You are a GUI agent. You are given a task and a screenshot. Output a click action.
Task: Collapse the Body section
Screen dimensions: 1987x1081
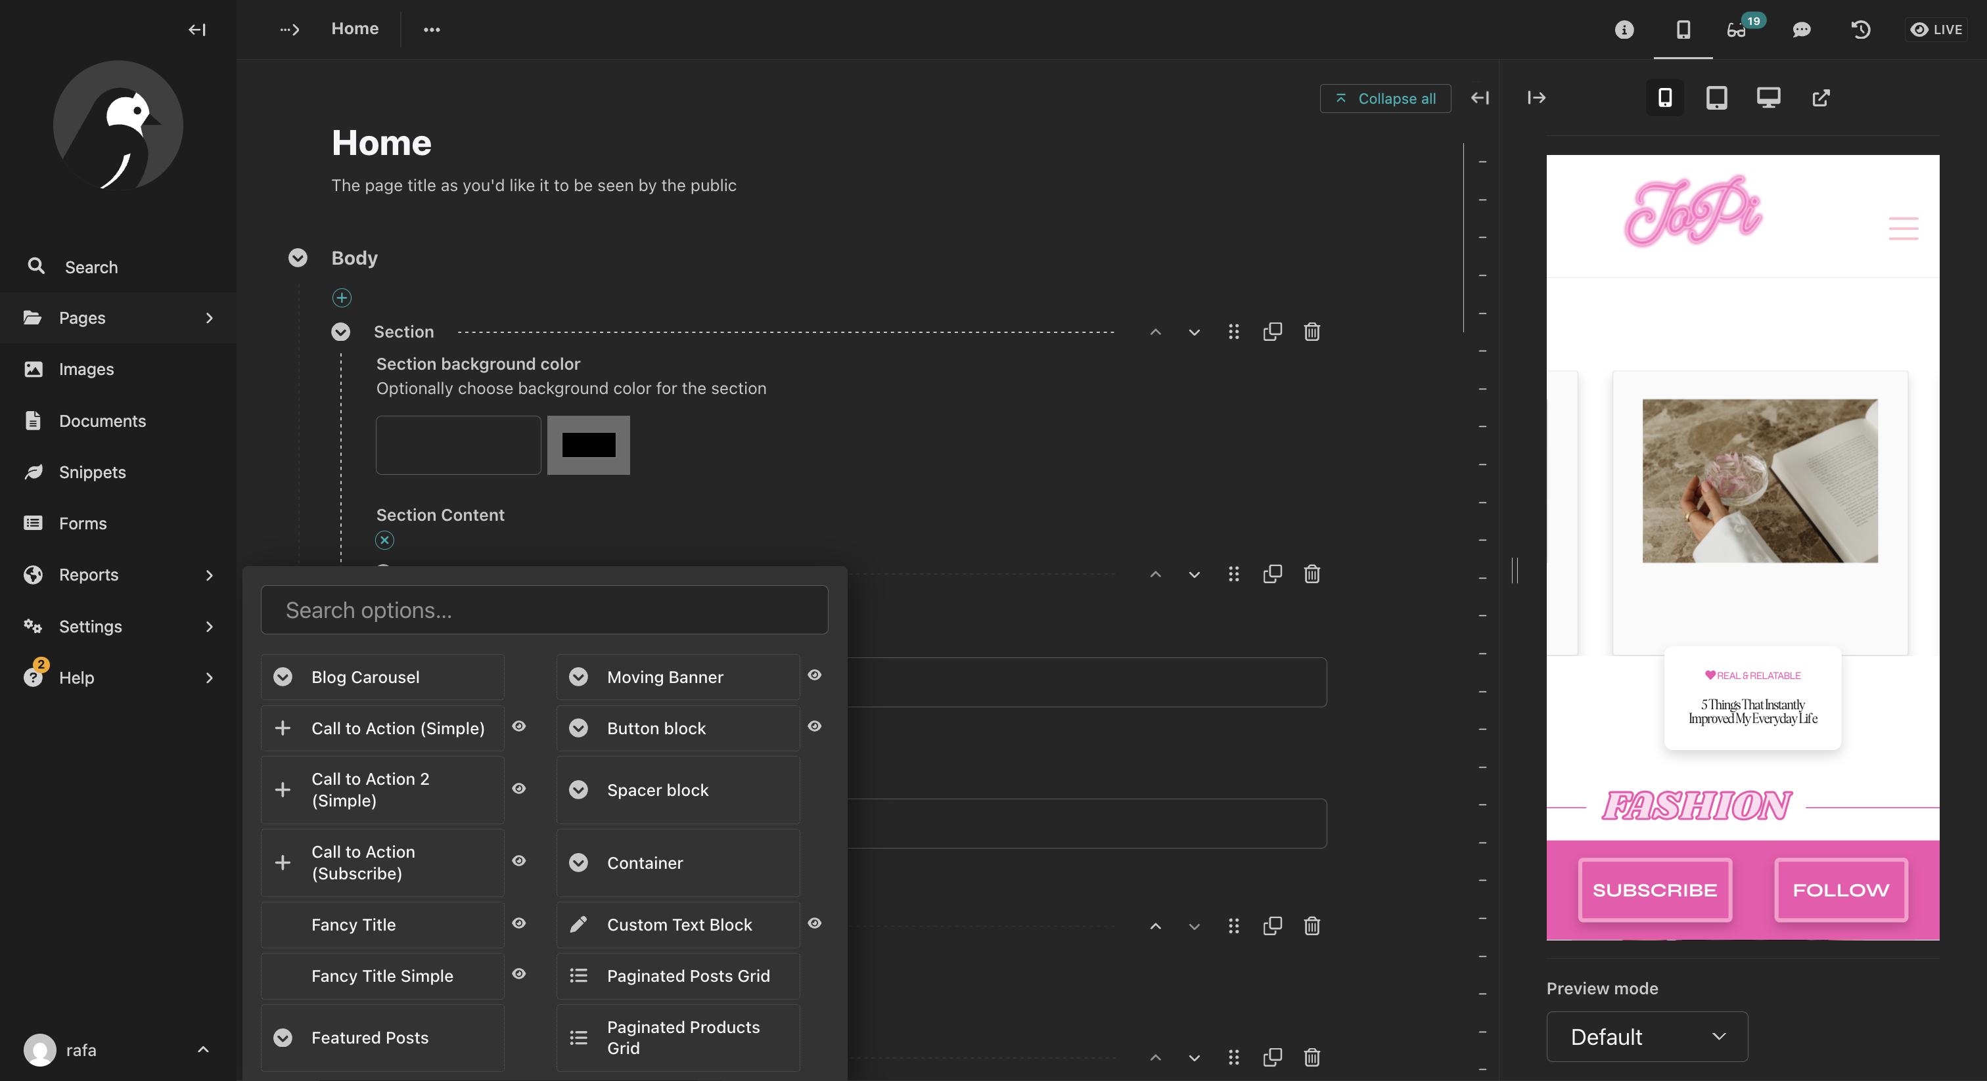point(298,258)
